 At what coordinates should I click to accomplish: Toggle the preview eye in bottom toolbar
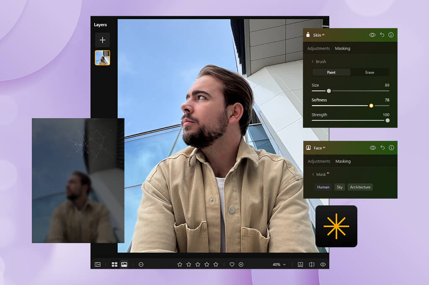coord(323,264)
